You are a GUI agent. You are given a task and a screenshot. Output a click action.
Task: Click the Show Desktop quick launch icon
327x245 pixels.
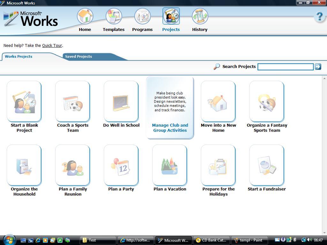pyautogui.click(x=23, y=240)
